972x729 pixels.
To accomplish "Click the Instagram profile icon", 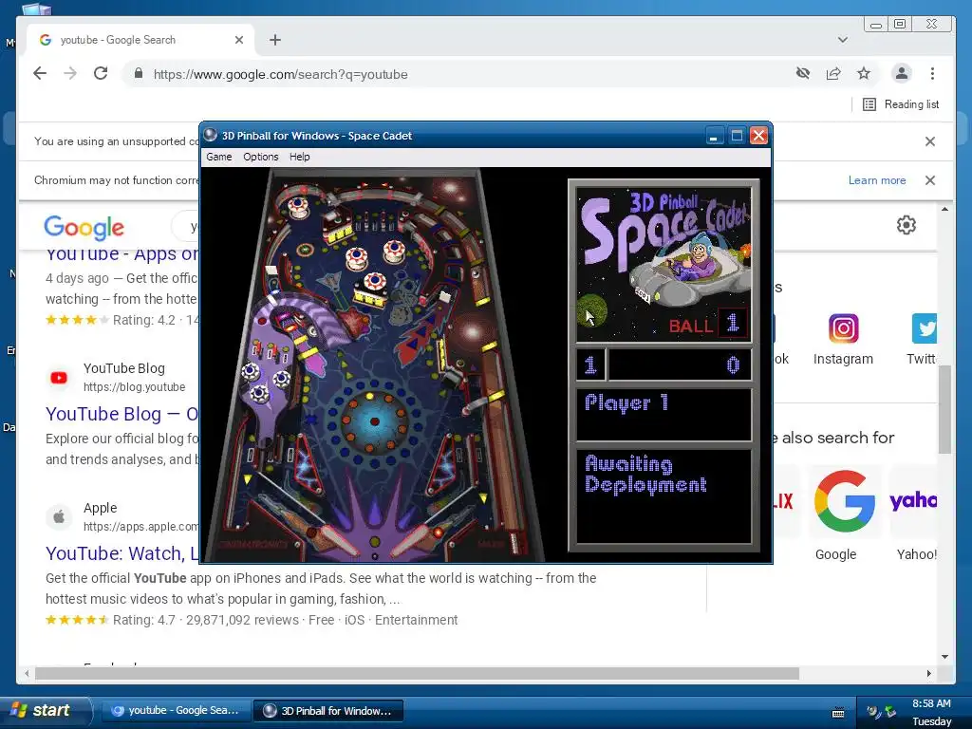I will (843, 327).
